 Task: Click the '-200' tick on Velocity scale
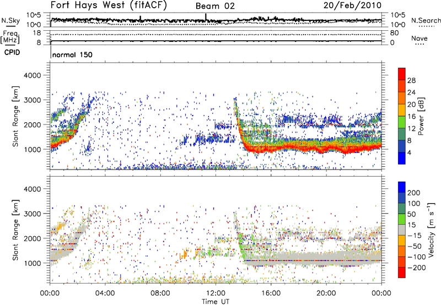coord(417,268)
